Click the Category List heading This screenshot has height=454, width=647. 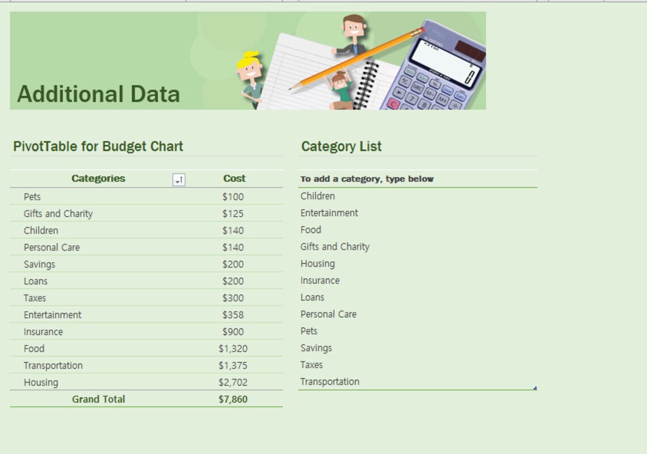[341, 146]
